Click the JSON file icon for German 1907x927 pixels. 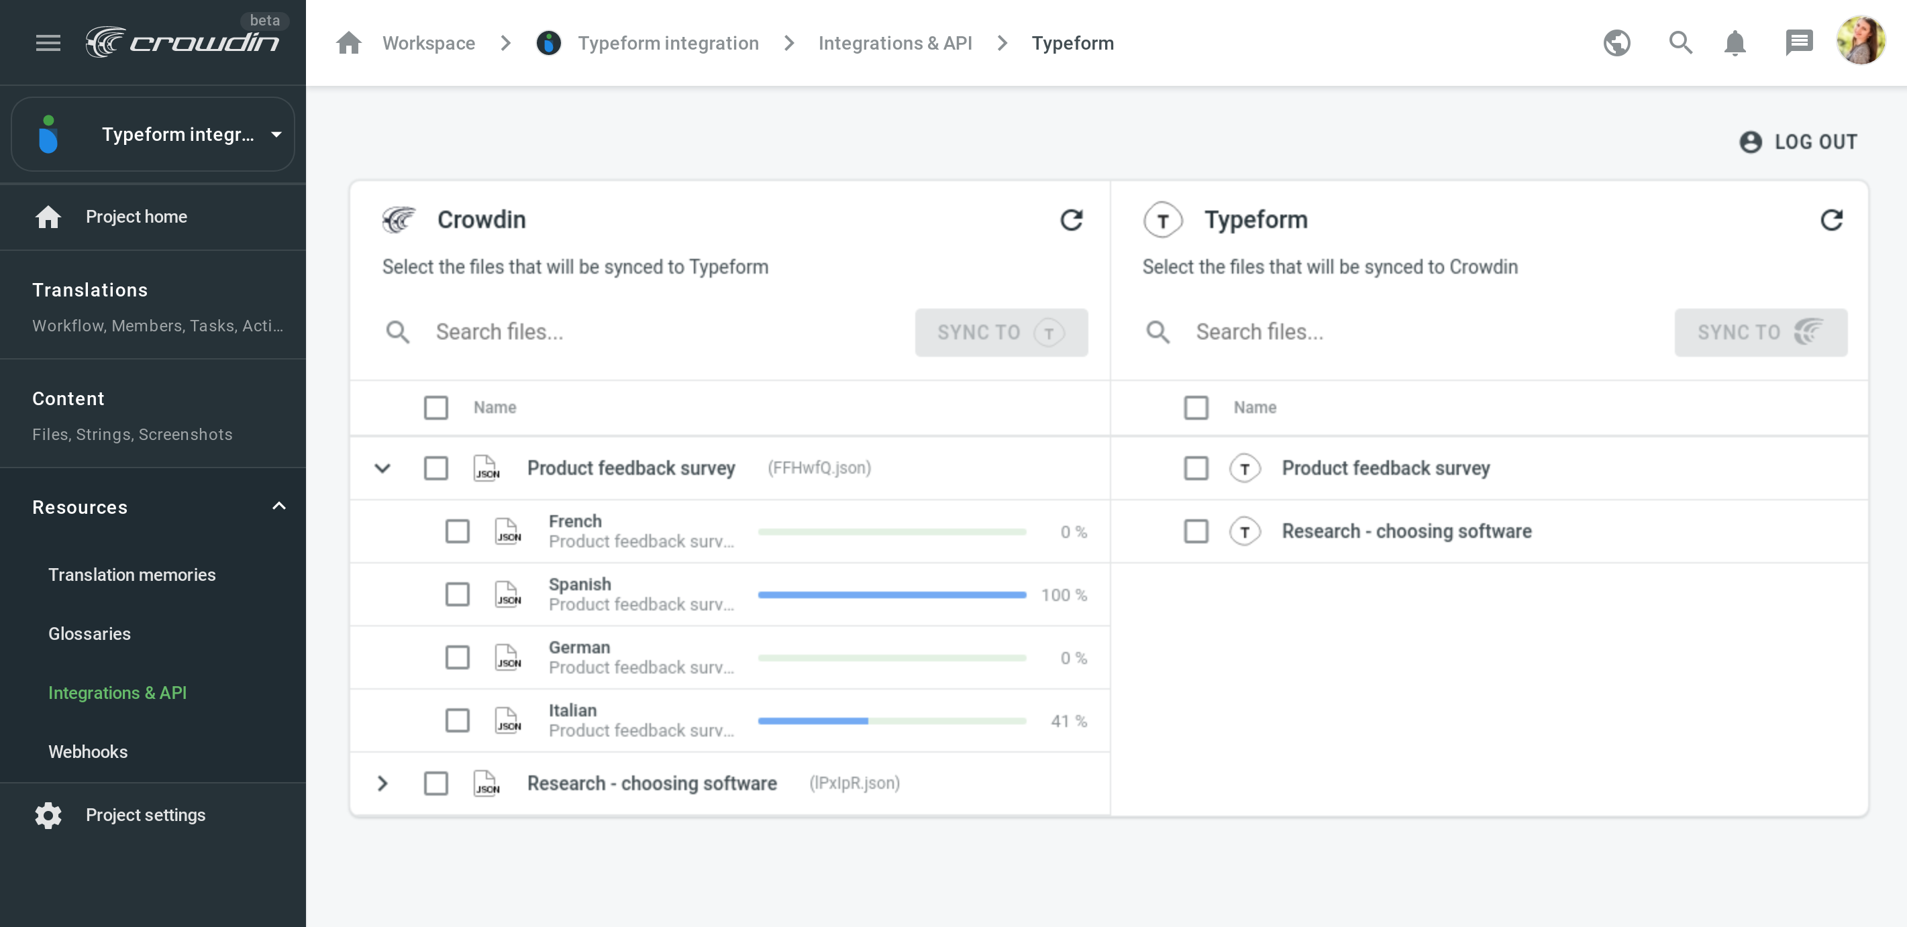509,657
